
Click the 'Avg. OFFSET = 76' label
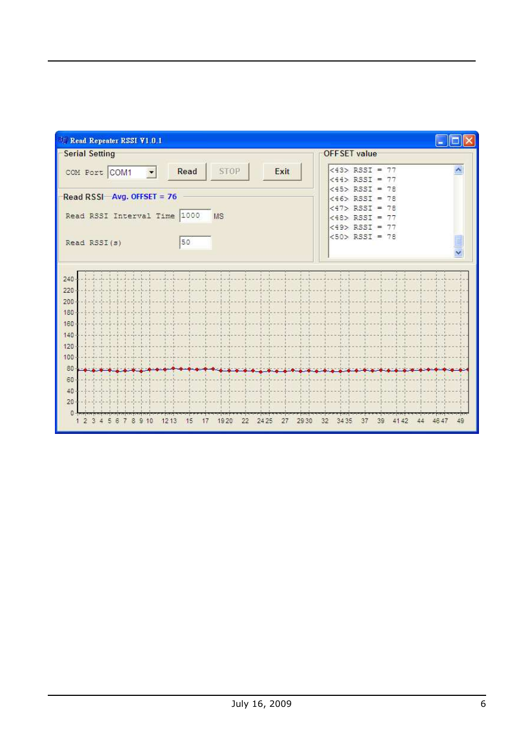144,197
